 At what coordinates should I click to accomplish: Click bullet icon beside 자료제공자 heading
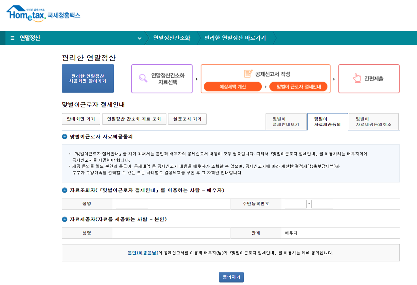click(x=64, y=219)
